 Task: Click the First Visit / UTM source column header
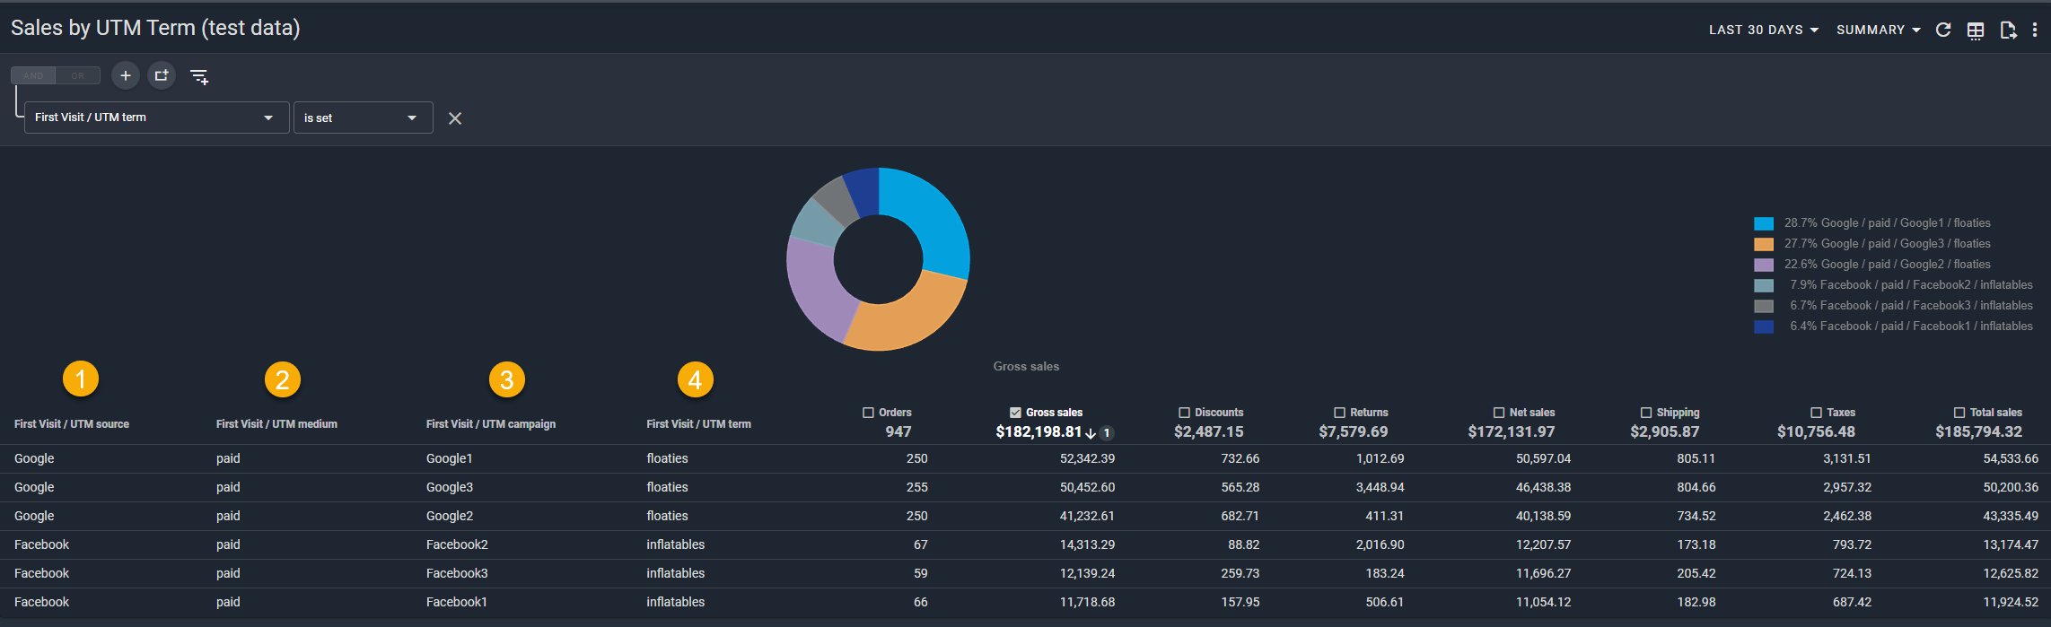72,424
